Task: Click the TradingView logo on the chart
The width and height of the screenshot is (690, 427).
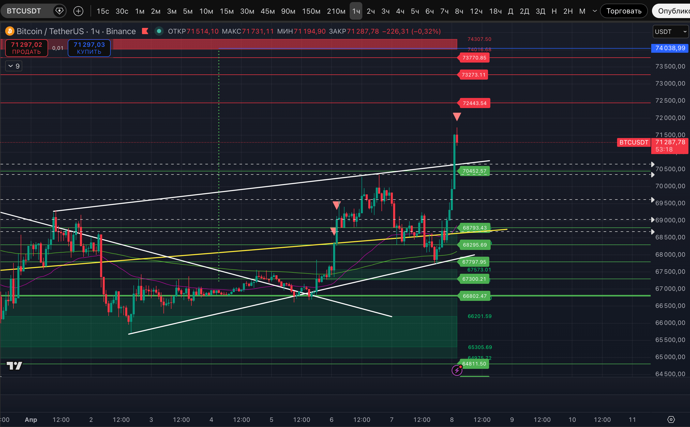Action: pyautogui.click(x=14, y=366)
